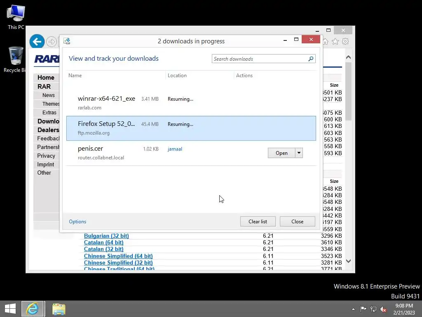The width and height of the screenshot is (422, 317).
Task: Open the This PC desktop icon
Action: tap(16, 17)
